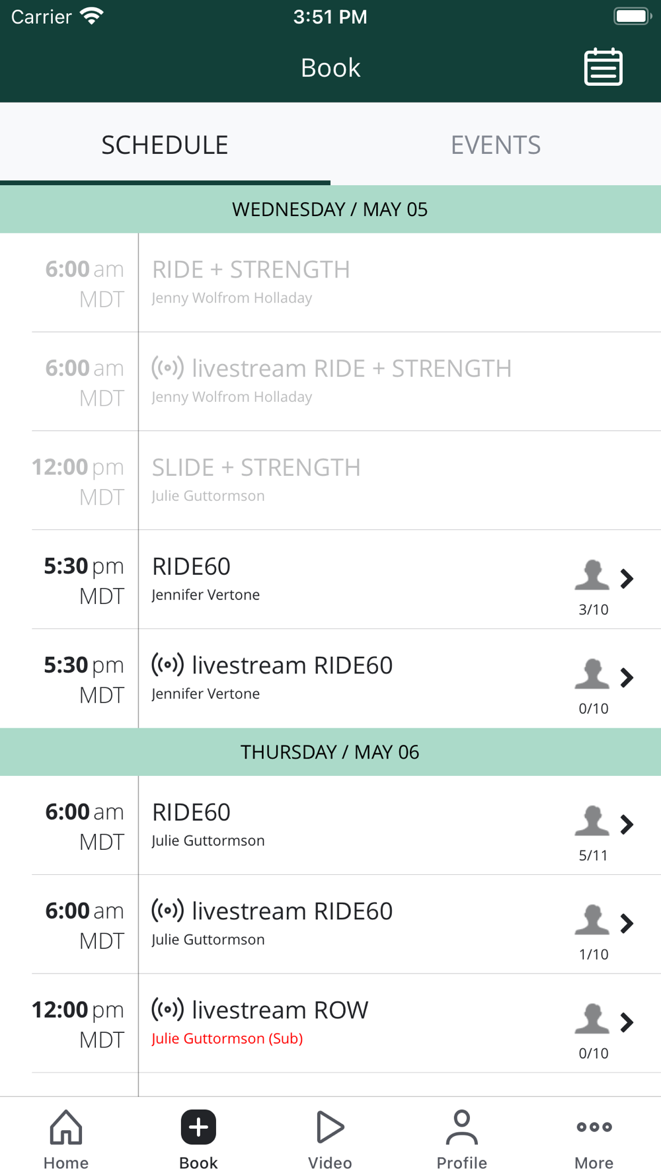Screen dimensions: 661x1175
Task: Tap attendee icon for Wednesday 5:30 RIDE60
Action: (x=592, y=575)
